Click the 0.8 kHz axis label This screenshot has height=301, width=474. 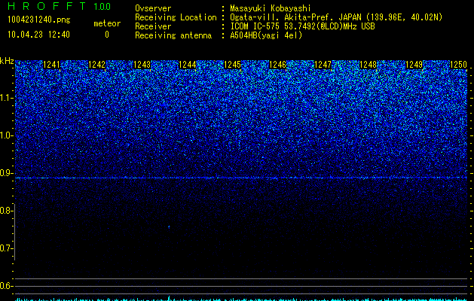(6, 211)
